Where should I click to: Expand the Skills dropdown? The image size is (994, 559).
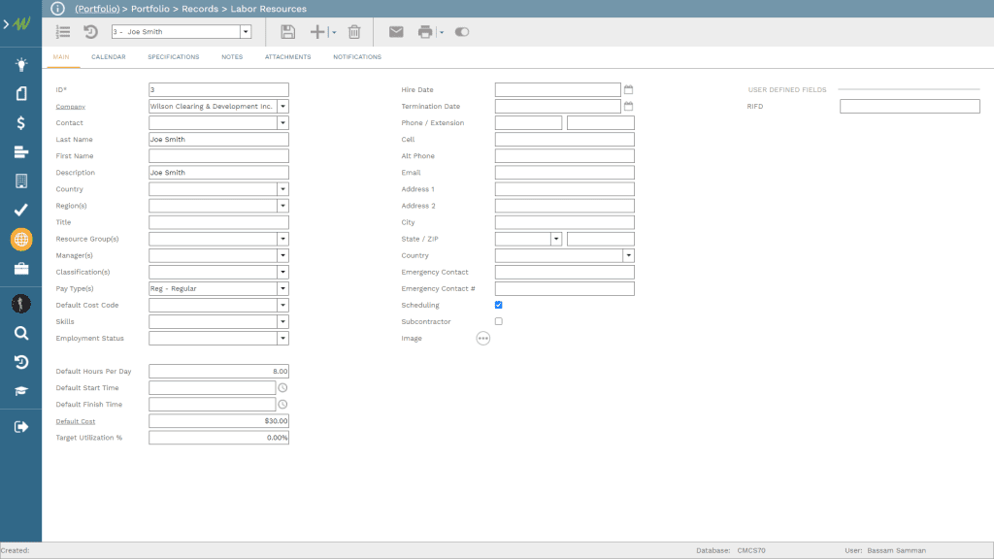pyautogui.click(x=282, y=321)
